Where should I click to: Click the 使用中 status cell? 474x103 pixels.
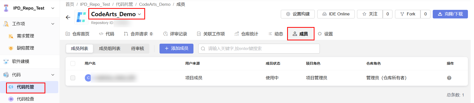272,78
